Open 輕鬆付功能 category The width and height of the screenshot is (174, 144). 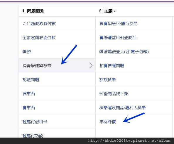pyautogui.click(x=33, y=136)
